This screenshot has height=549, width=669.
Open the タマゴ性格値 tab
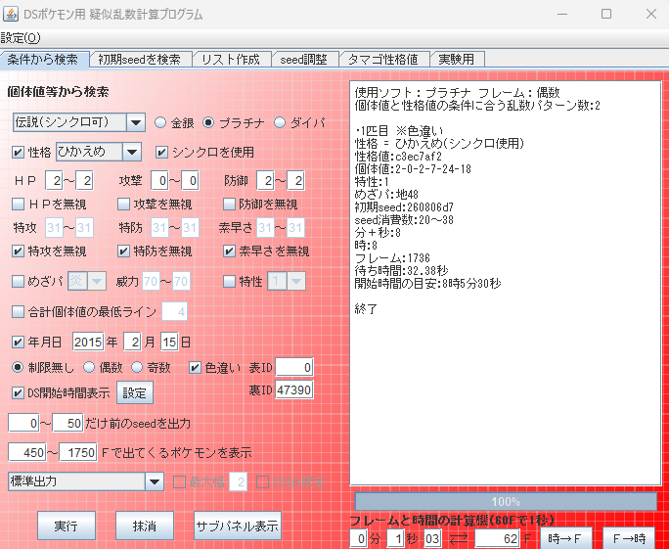point(383,60)
